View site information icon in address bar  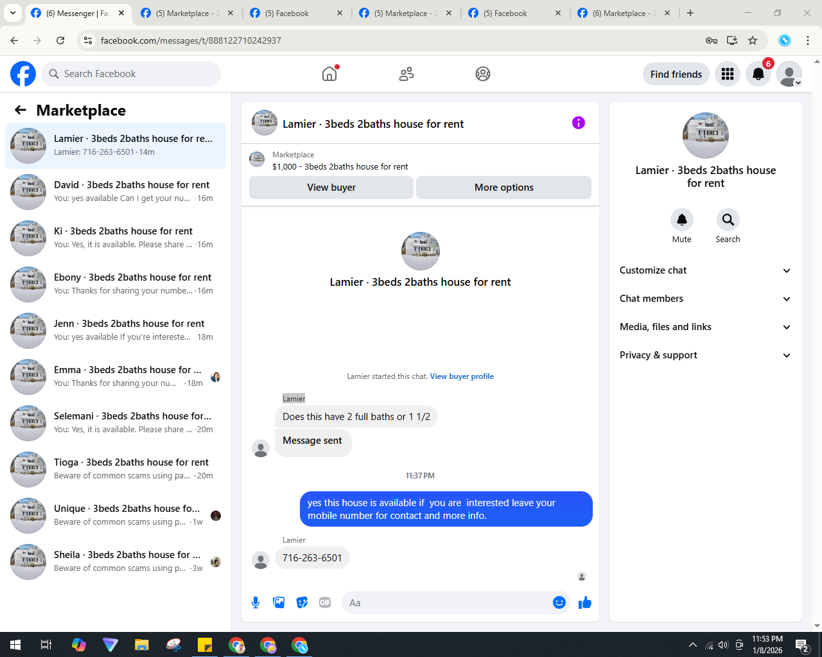tap(89, 40)
